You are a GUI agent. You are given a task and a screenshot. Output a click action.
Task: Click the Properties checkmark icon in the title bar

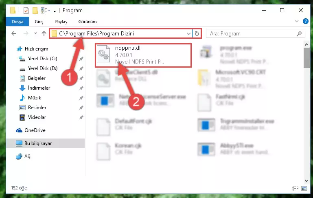tap(26, 11)
